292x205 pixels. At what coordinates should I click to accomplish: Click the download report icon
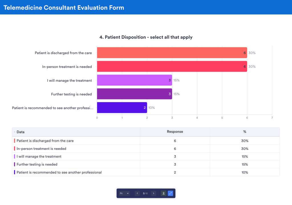tap(163, 193)
